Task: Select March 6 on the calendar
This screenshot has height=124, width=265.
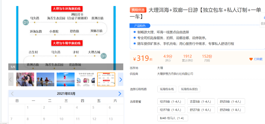Action: 115,110
